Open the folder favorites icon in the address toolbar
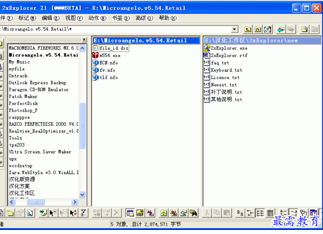Image resolution: width=323 pixels, height=234 pixels. (x=304, y=29)
